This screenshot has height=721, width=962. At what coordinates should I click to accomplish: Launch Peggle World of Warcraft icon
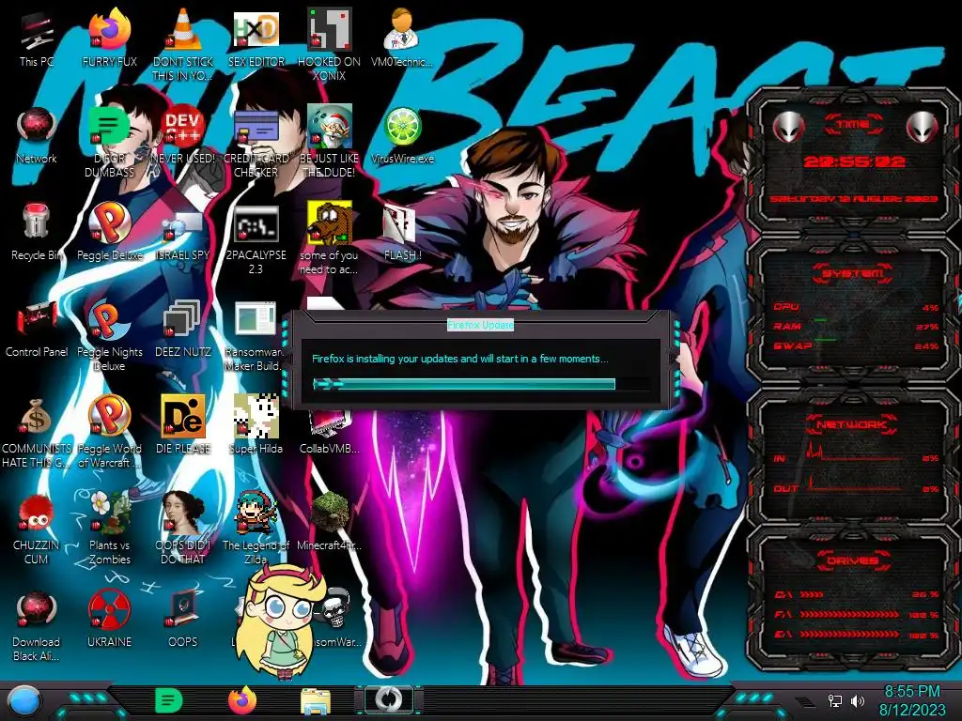109,417
